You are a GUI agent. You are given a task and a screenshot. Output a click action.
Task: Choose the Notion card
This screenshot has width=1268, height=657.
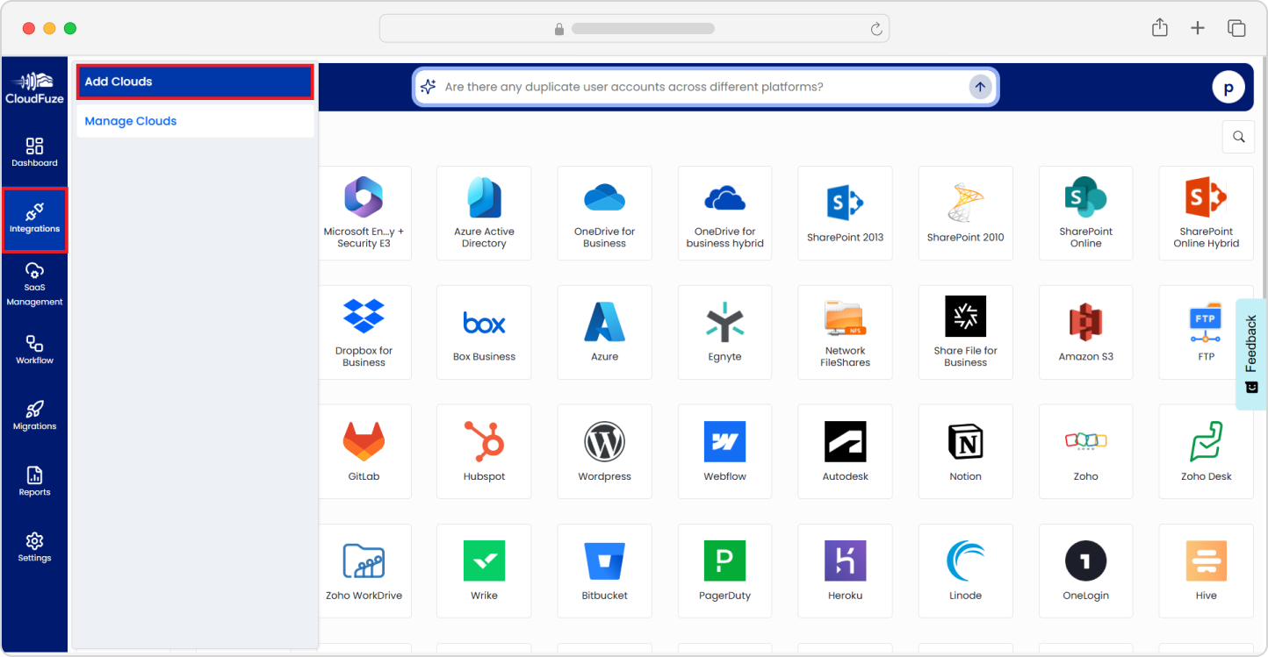[965, 452]
